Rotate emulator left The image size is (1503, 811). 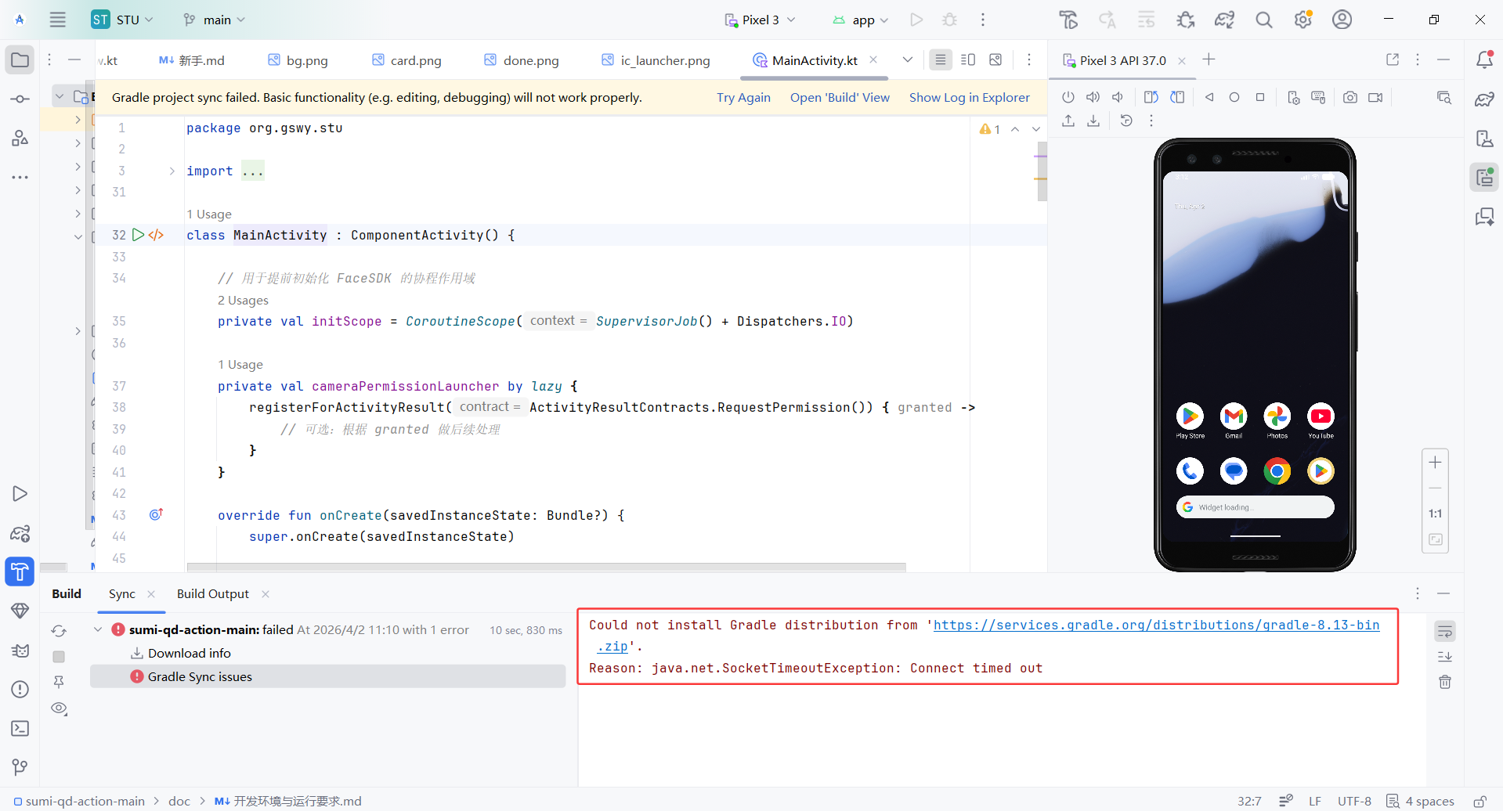(x=1151, y=97)
